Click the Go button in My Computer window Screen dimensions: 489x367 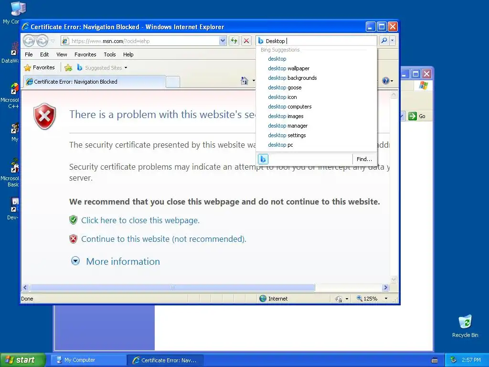[x=416, y=116]
